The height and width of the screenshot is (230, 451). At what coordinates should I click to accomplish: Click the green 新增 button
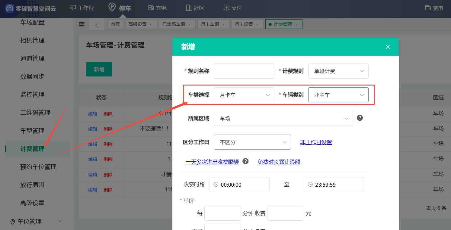click(99, 69)
